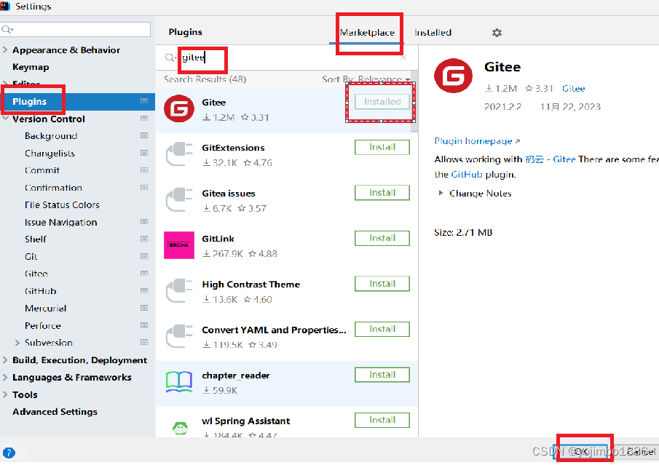Click the GitExtensions plug icon
659x465 pixels.
coord(179,154)
